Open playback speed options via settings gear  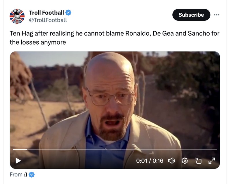(185, 161)
